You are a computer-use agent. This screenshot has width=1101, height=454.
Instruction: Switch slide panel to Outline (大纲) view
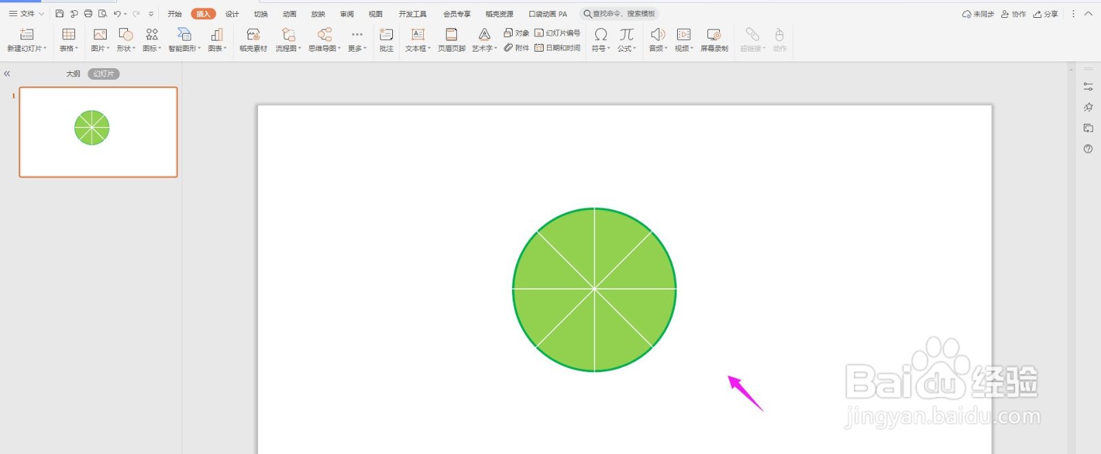73,74
